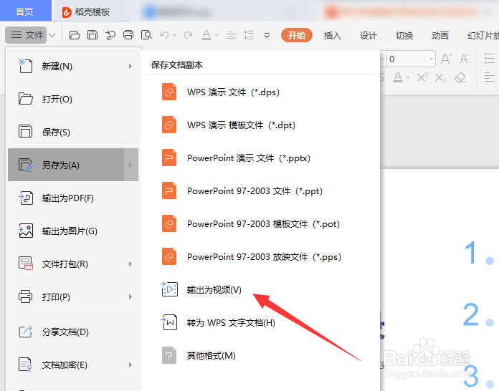Viewport: 499px width, 391px height.
Task: Select 新建(N) in the file menu
Action: (73, 66)
